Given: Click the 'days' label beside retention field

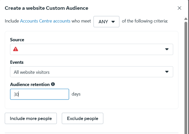Looking at the screenshot, I should point(76,94).
